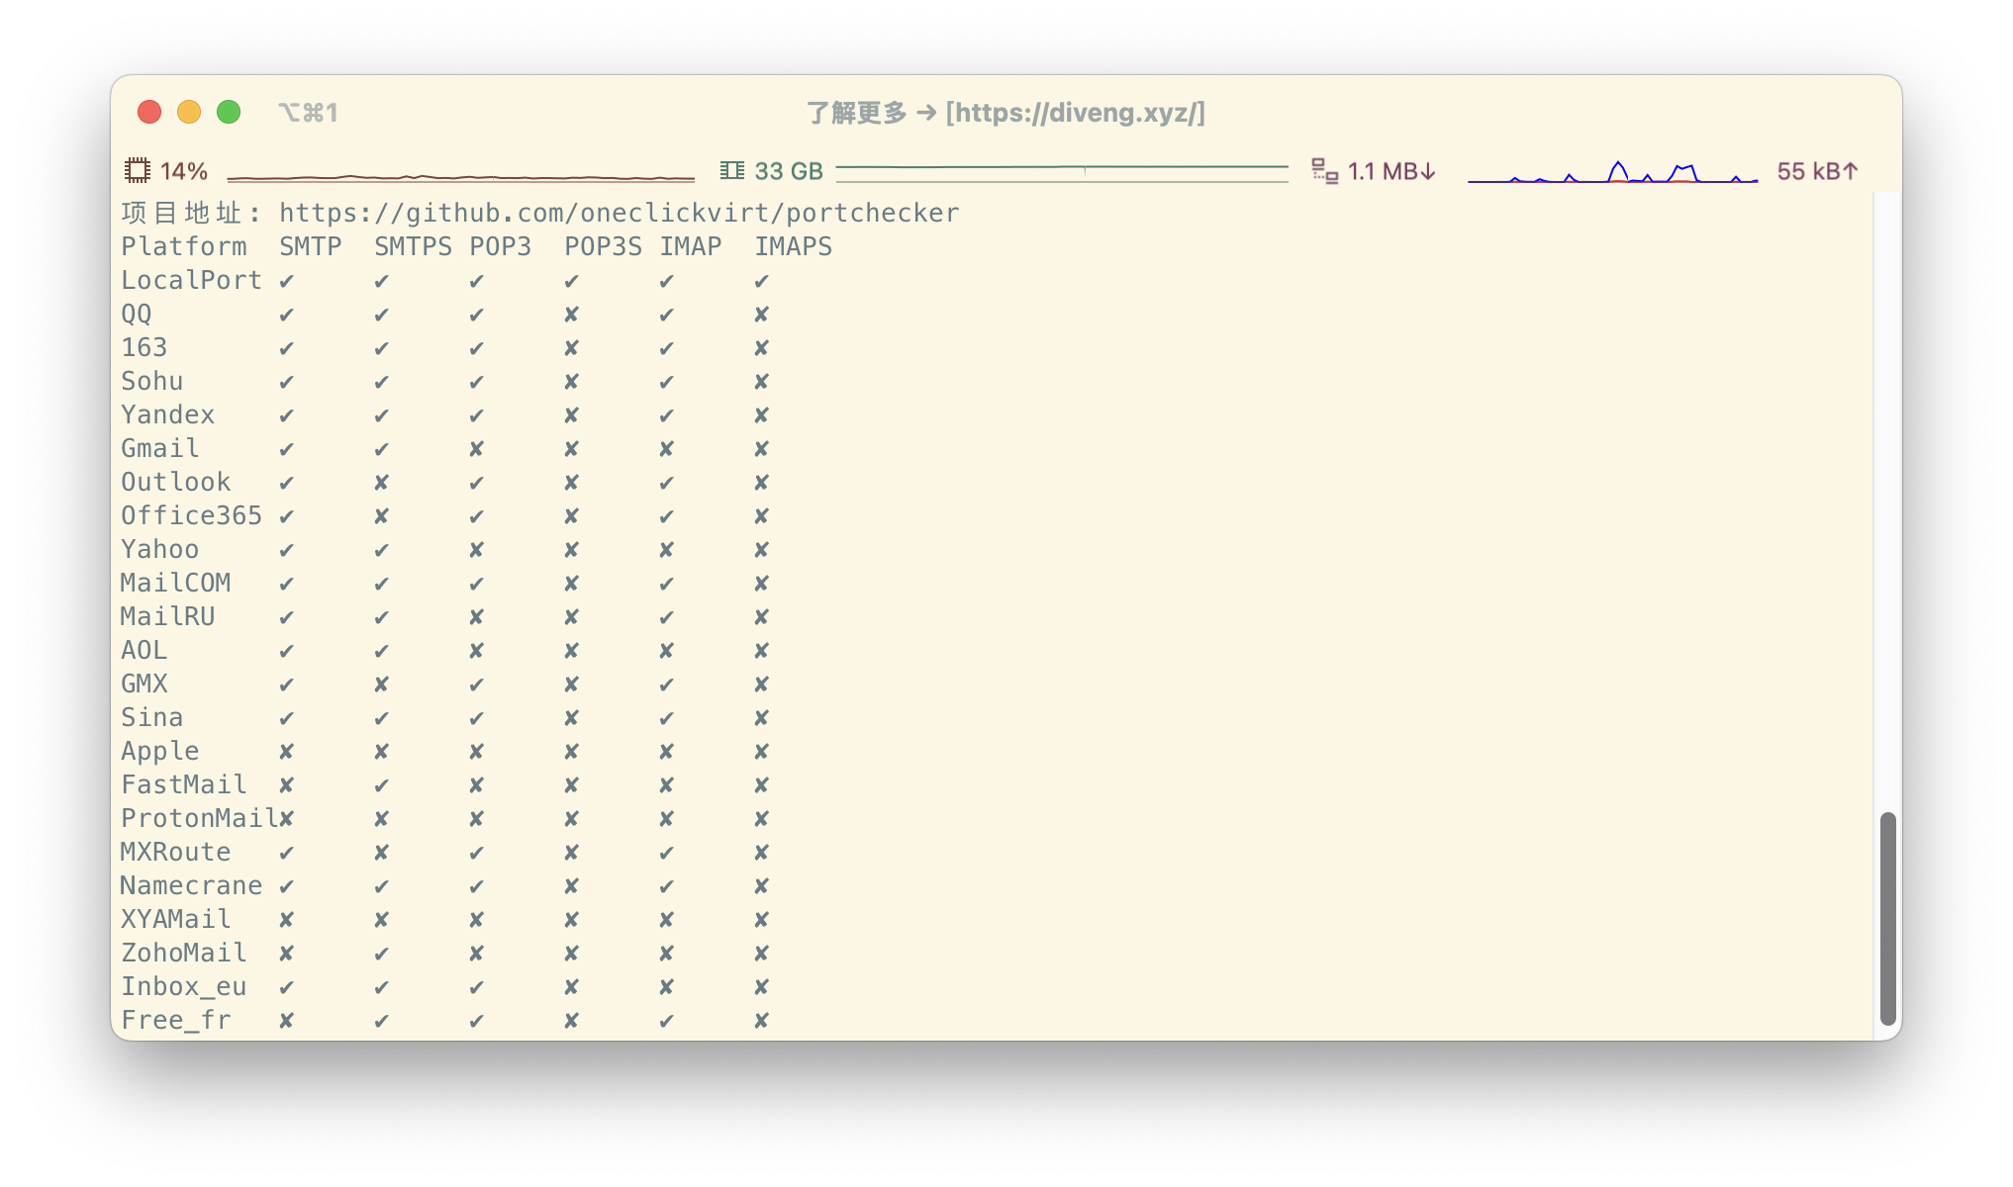Click the Yandex row label
This screenshot has width=2013, height=1187.
[168, 414]
